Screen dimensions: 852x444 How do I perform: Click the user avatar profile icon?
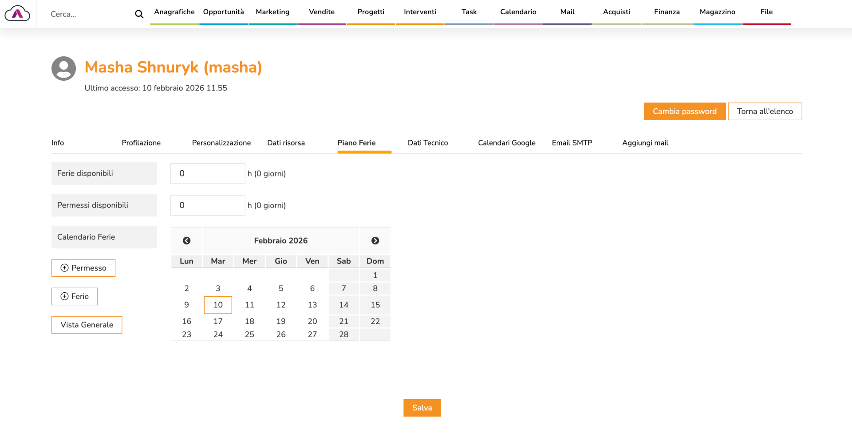point(63,68)
